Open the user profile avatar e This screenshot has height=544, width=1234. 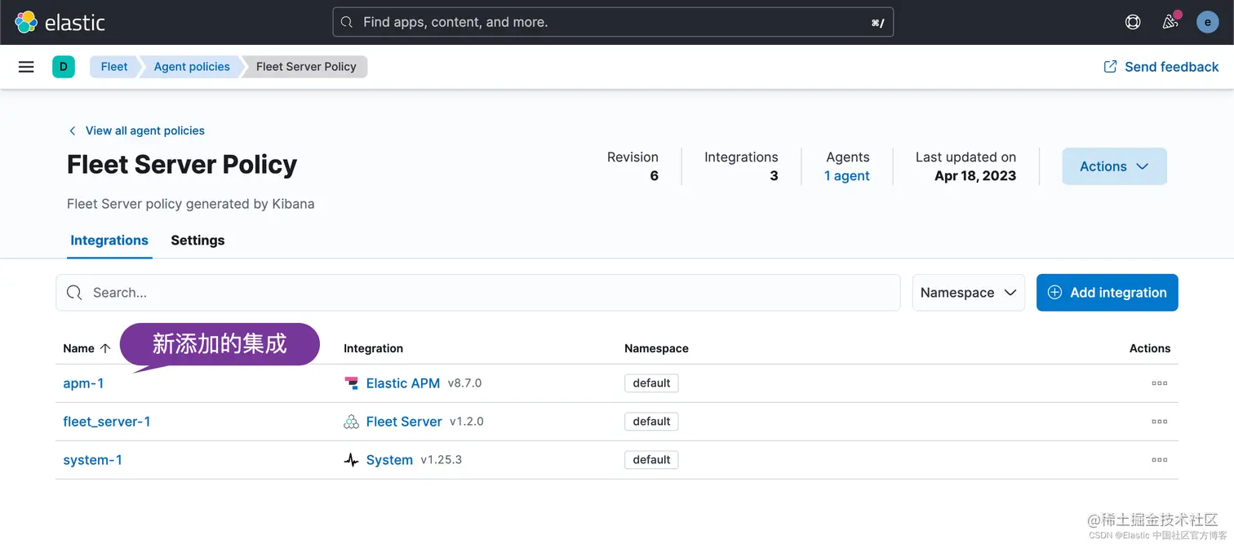pos(1208,22)
